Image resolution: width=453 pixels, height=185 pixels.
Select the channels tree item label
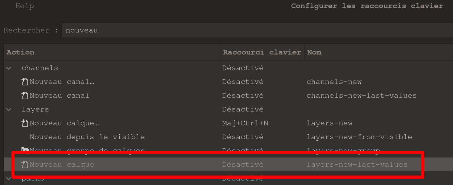coord(40,68)
